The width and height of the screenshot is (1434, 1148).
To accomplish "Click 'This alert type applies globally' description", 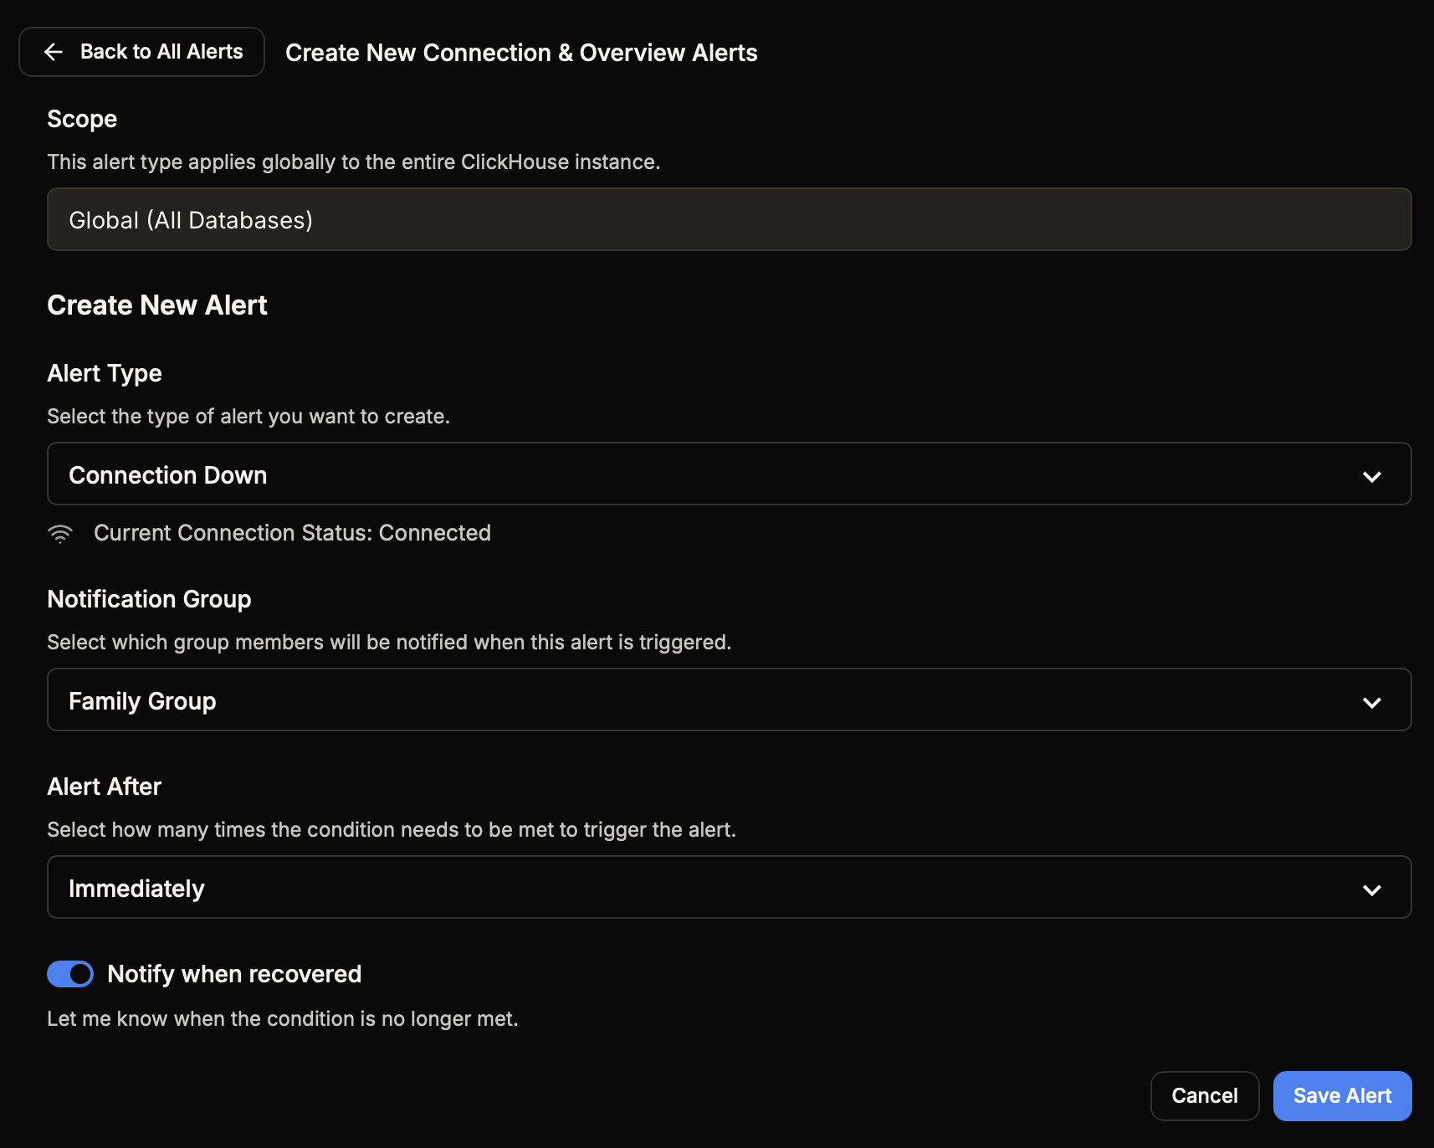I will point(354,162).
